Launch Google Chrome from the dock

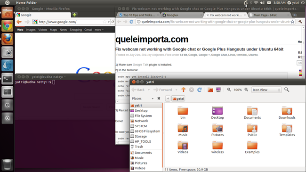pos(8,25)
